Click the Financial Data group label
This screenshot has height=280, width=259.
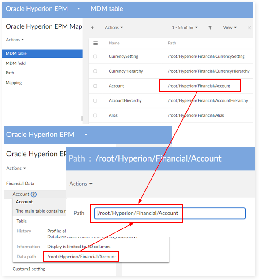coord(20,184)
